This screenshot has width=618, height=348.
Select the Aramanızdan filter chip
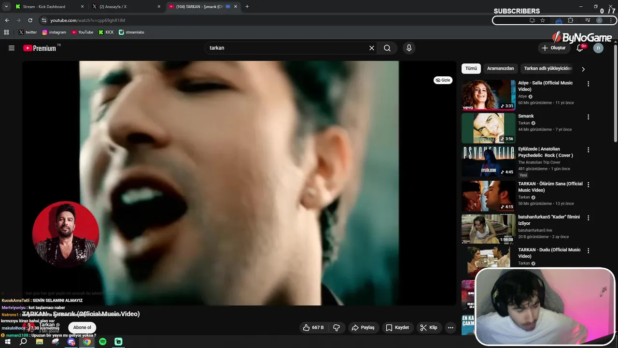(500, 69)
